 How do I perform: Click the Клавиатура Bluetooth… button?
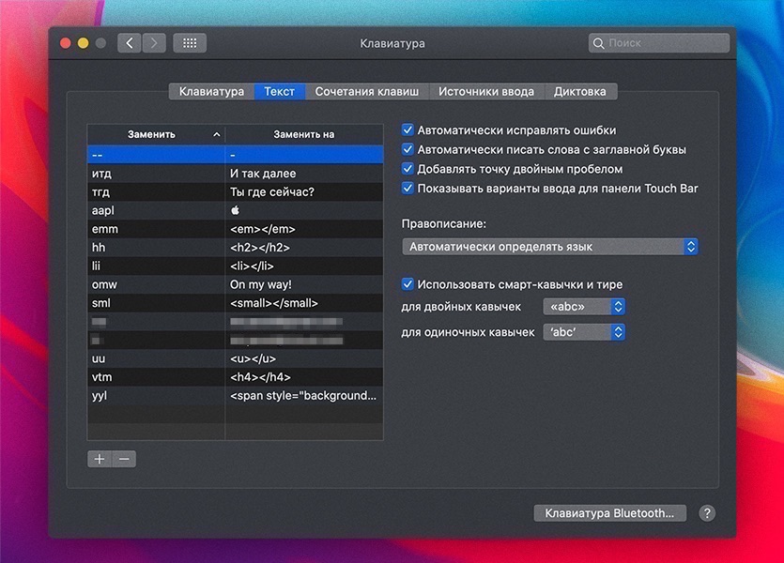click(609, 513)
